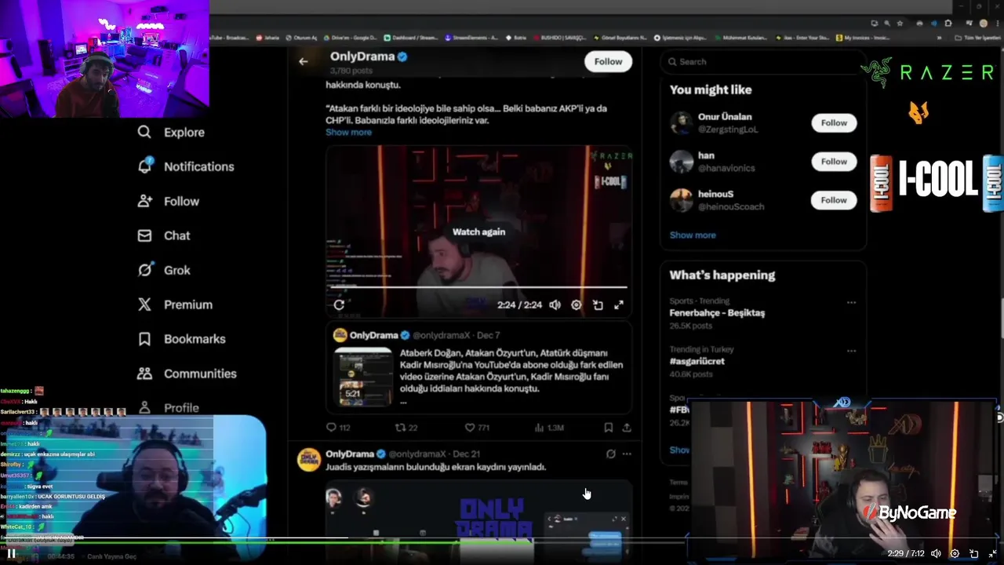Screen dimensions: 1004x565
Task: Mute the tweet video volume
Action: 555,304
